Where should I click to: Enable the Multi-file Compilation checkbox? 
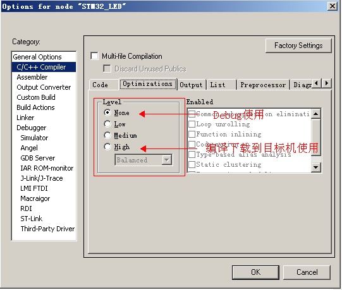pyautogui.click(x=94, y=56)
